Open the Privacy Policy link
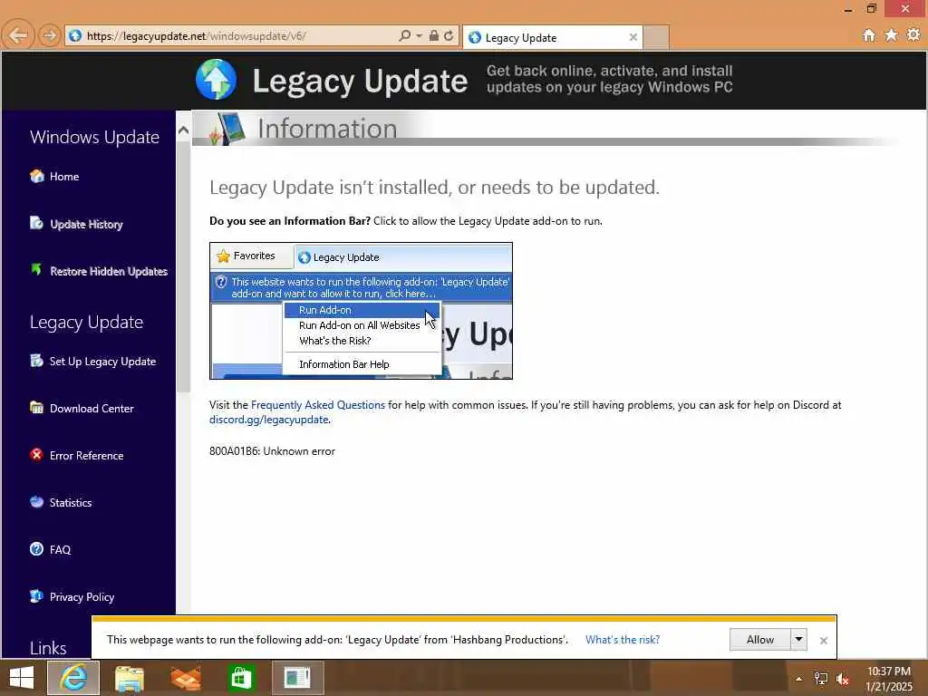 (82, 597)
